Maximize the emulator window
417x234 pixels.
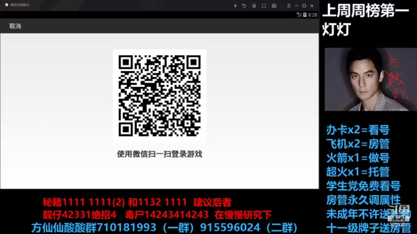click(x=304, y=6)
